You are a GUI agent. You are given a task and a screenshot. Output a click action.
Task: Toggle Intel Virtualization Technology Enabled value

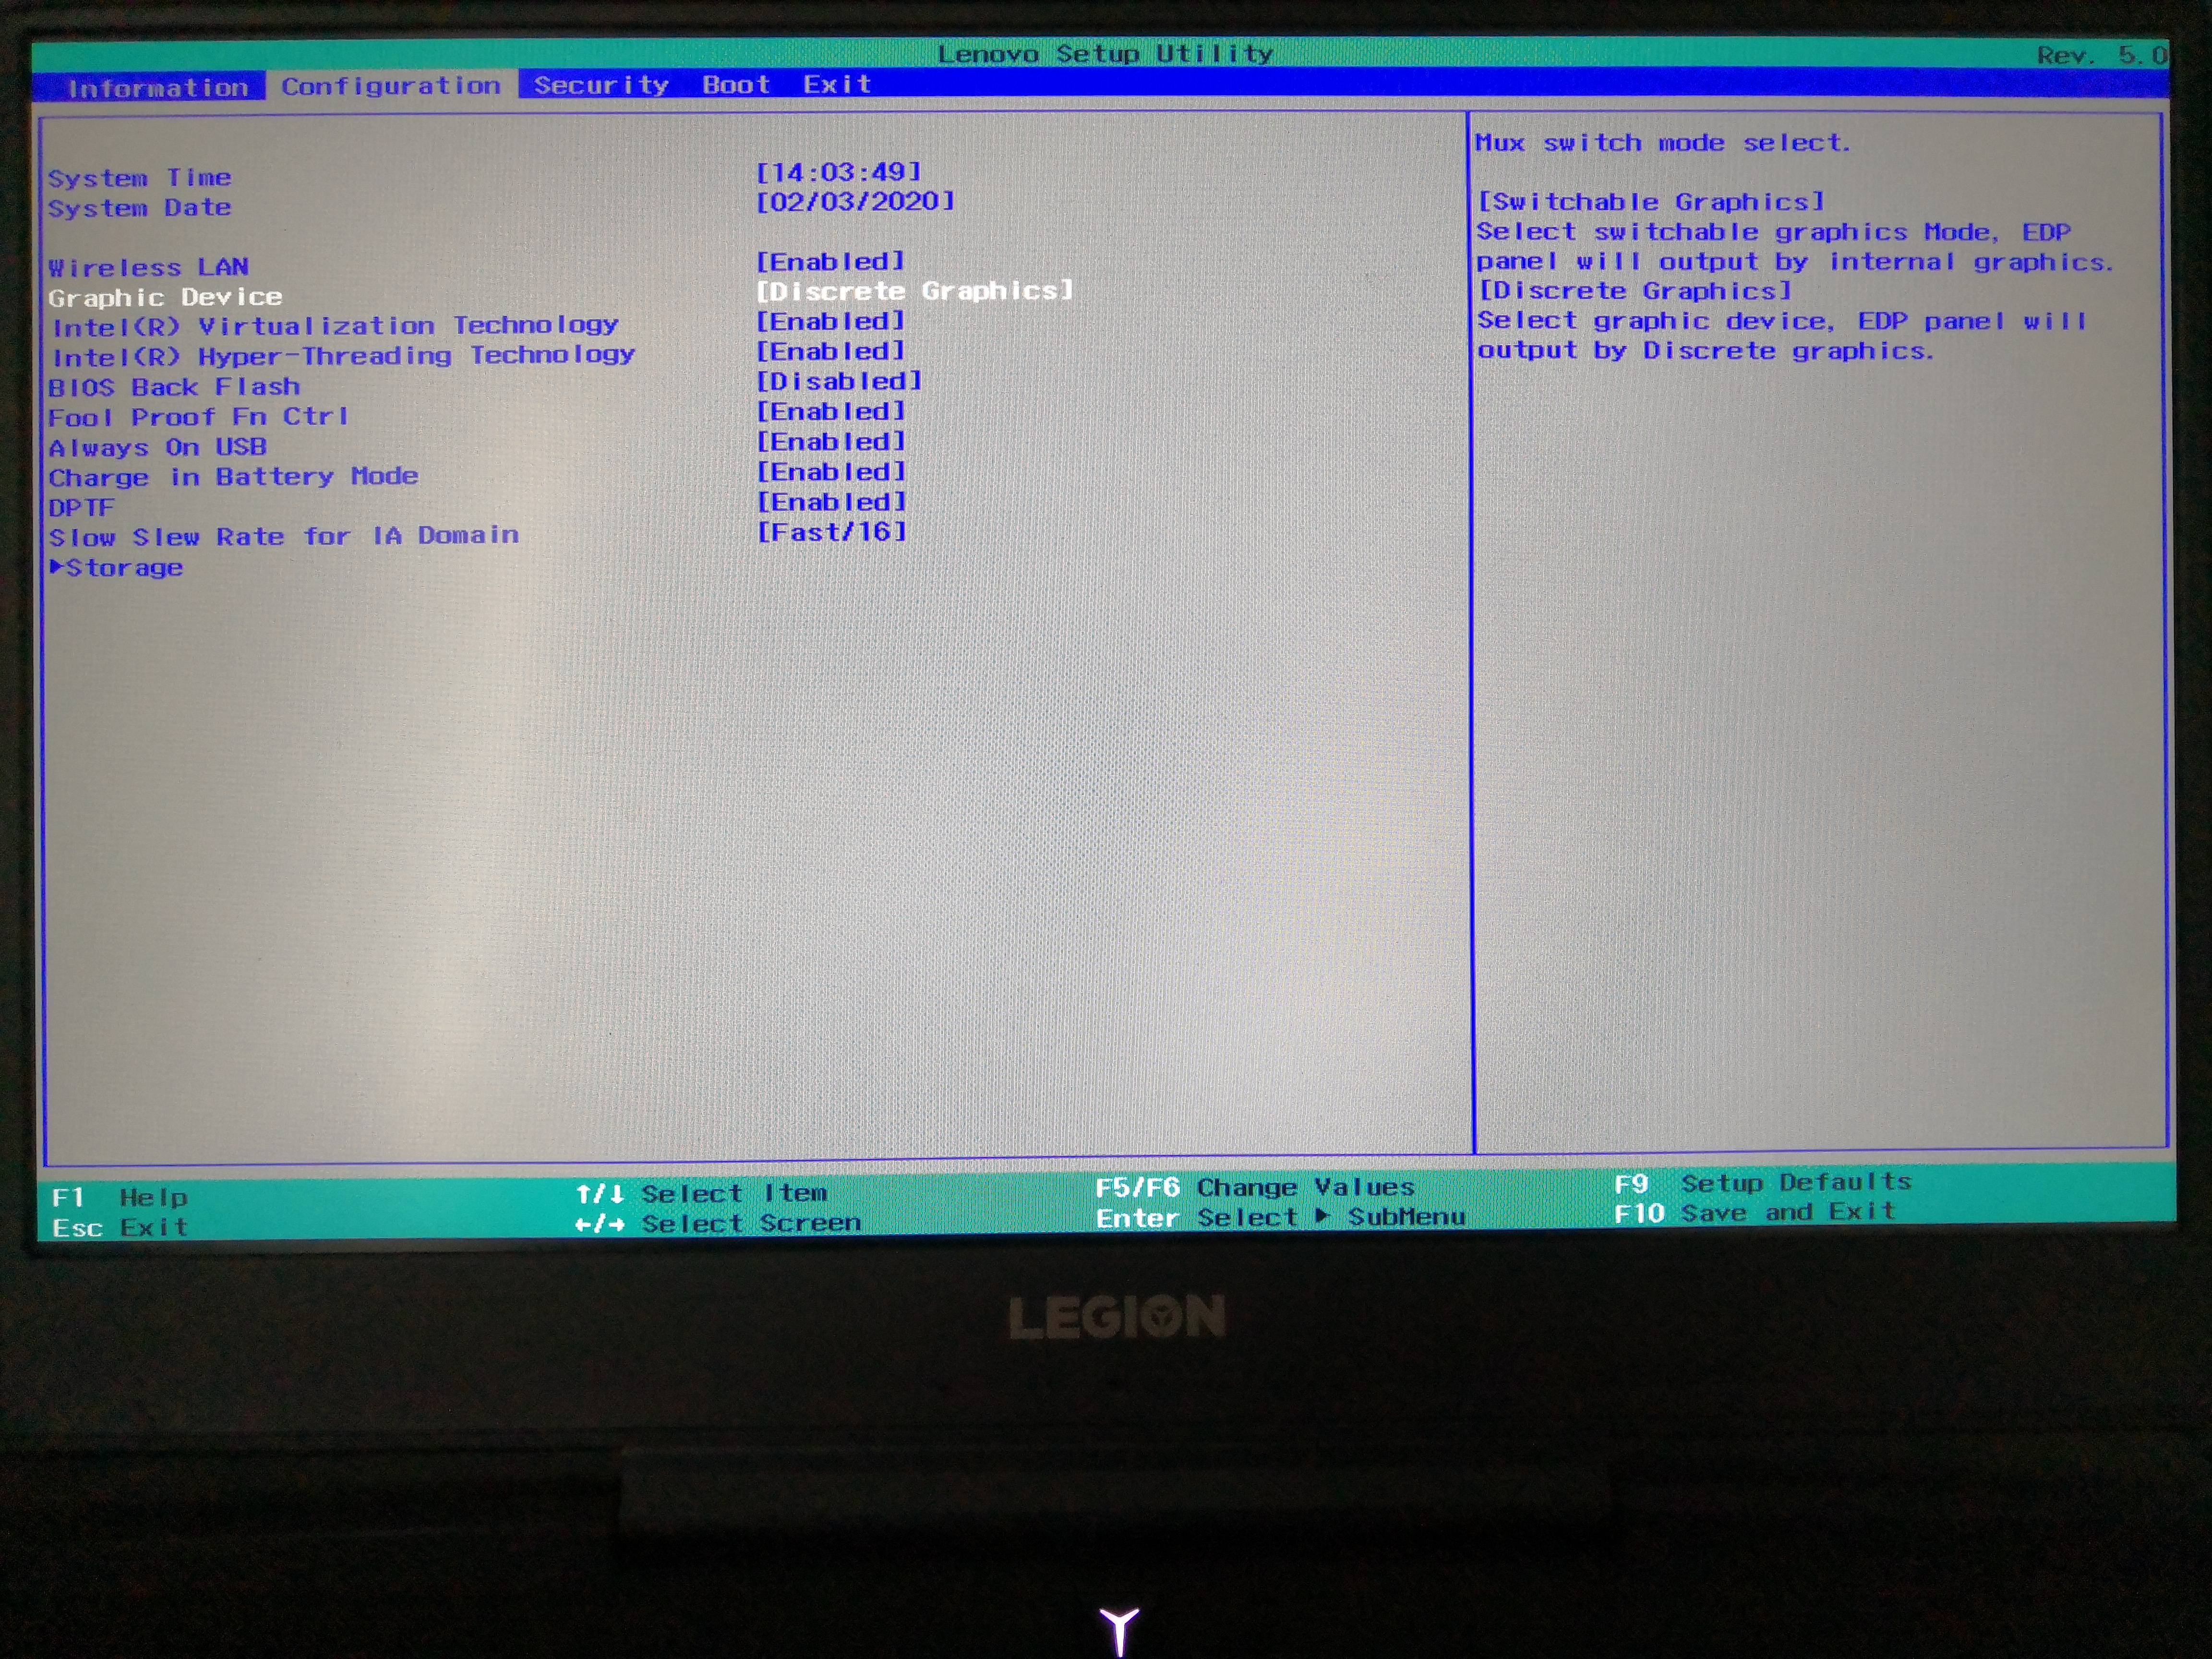coord(830,322)
